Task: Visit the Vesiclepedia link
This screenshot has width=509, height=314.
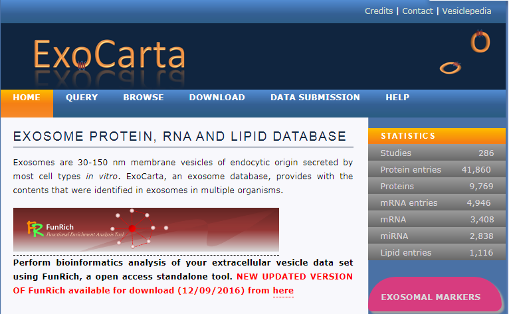Action: (466, 11)
